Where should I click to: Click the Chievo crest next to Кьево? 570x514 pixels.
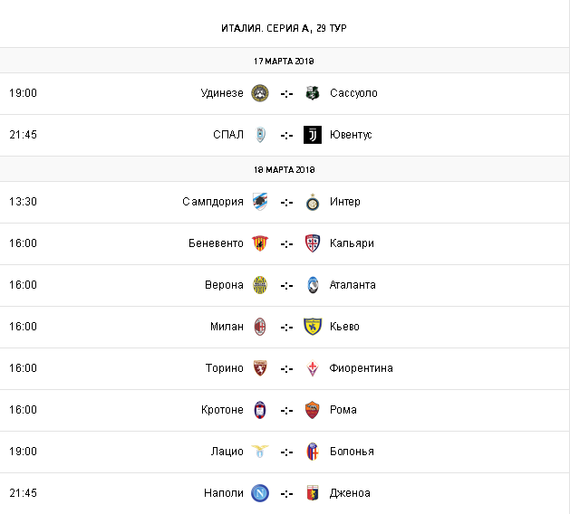tap(313, 327)
